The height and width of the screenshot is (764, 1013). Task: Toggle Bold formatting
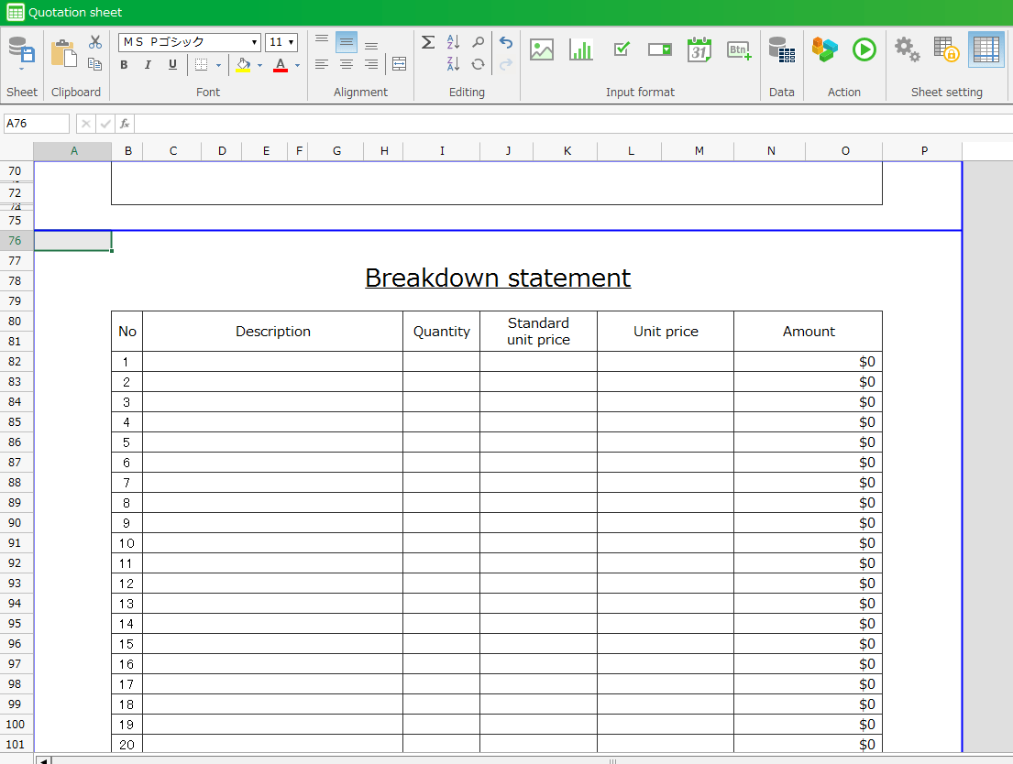pyautogui.click(x=124, y=65)
